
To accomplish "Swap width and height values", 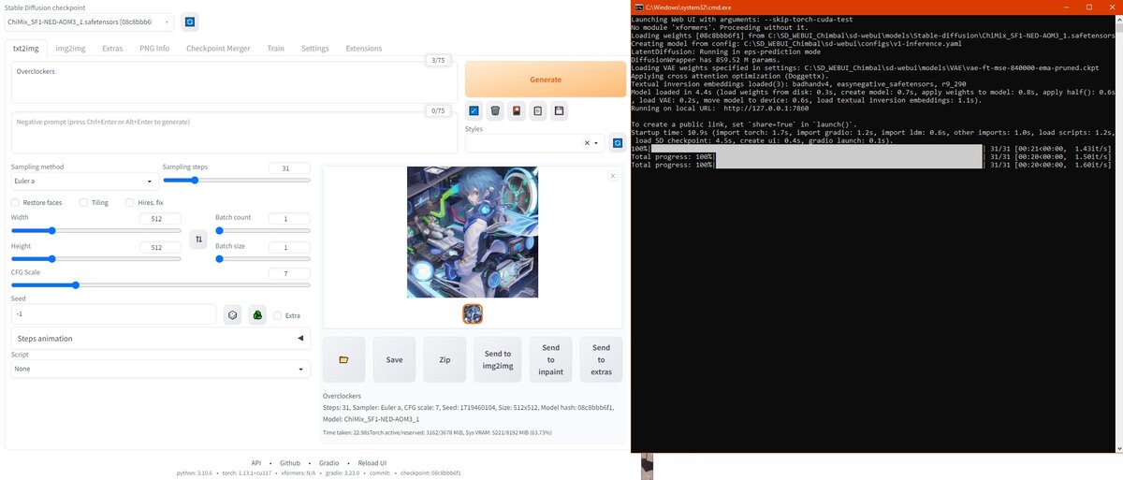I will click(x=198, y=240).
